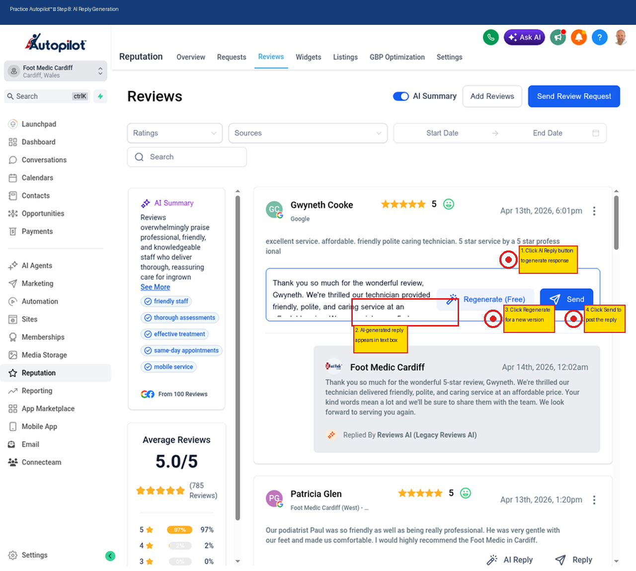636x571 pixels.
Task: Collapse the sidebar with the green arrow
Action: click(110, 556)
